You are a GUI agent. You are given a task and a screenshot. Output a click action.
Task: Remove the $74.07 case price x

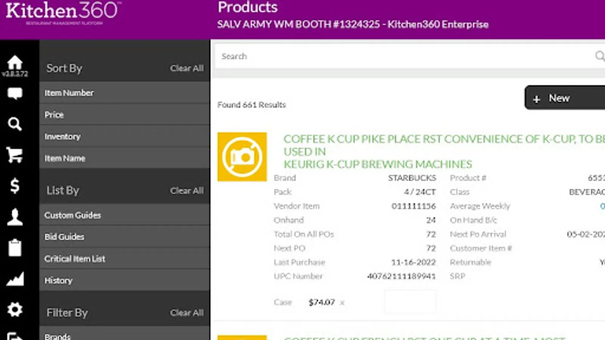342,303
